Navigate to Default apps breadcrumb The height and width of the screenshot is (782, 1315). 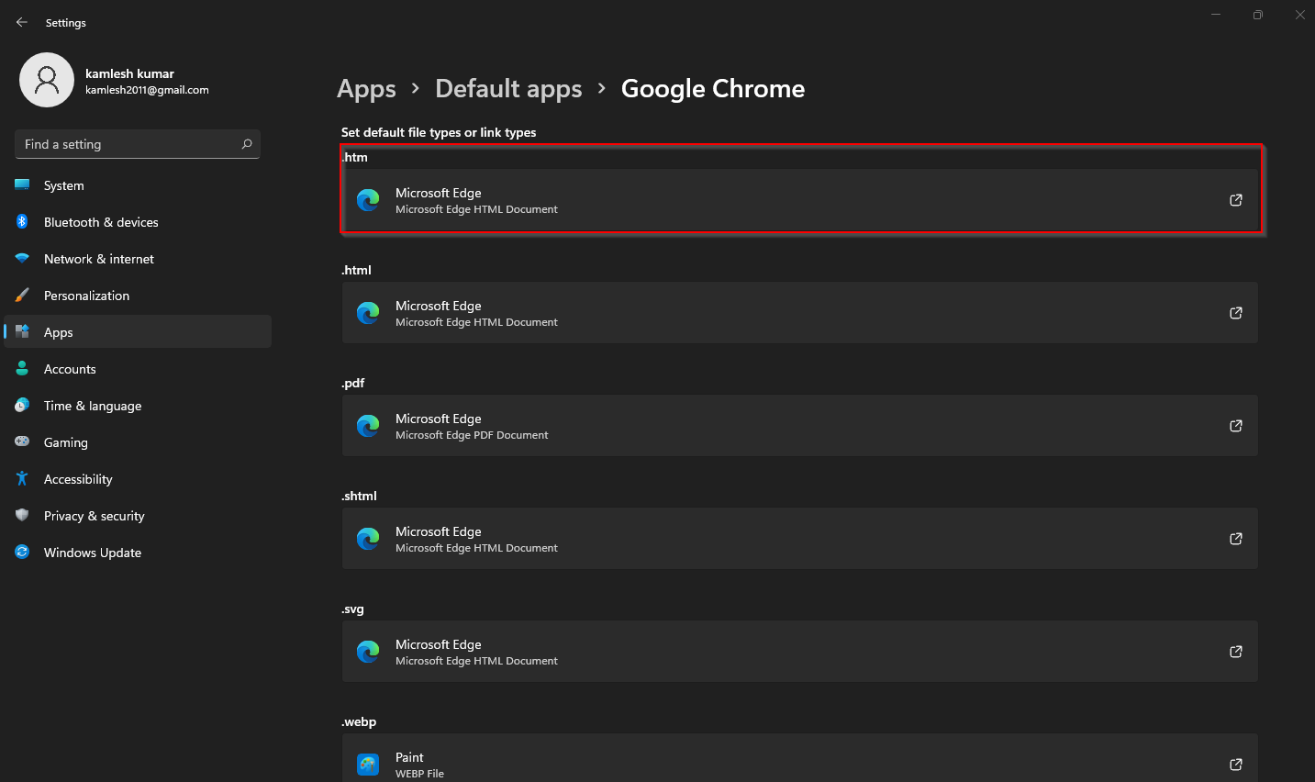point(508,89)
